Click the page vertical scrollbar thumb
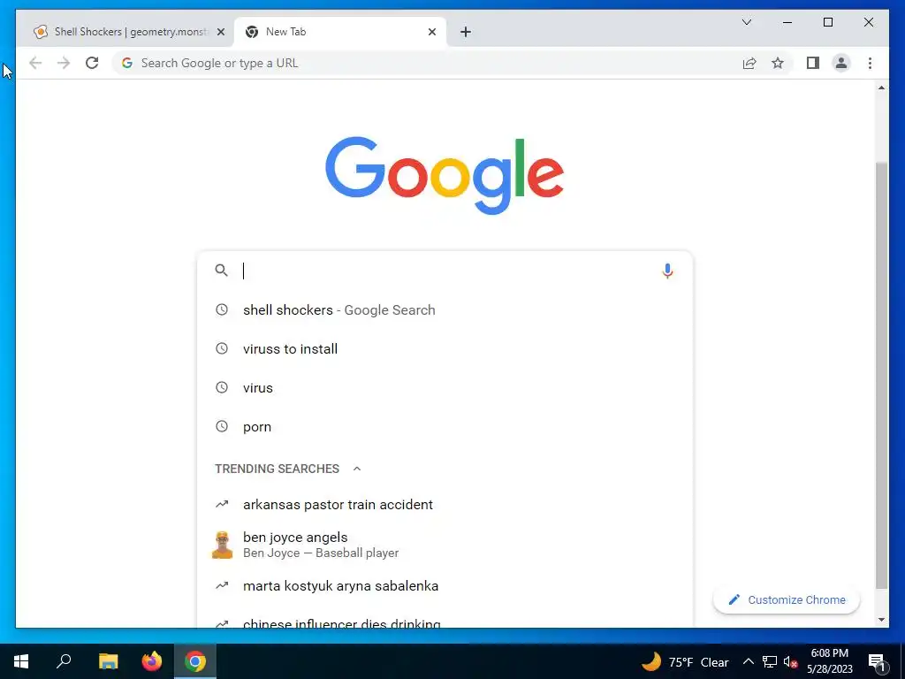The height and width of the screenshot is (679, 905). pyautogui.click(x=881, y=375)
